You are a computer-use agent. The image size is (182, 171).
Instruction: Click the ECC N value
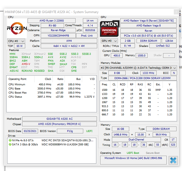click(x=174, y=73)
